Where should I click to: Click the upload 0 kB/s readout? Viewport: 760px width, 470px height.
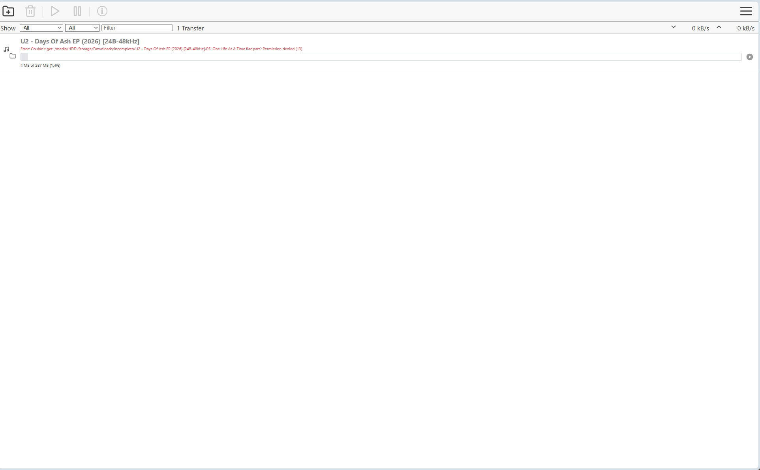745,28
